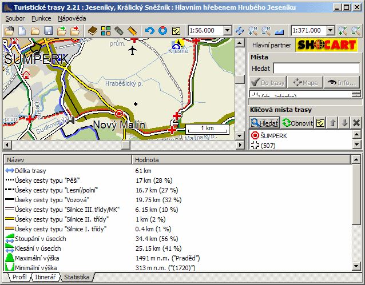Toggle the checklist icon in main toolbar
Image resolution: width=365 pixels, height=285 pixels.
click(x=177, y=30)
